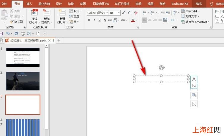The image size is (224, 136).
Task: Click the Convert to SmartArt icon
Action: click(183, 22)
